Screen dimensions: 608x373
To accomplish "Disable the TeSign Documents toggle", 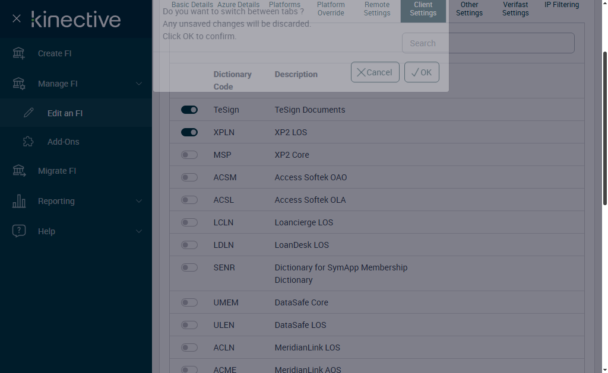I will tap(189, 110).
